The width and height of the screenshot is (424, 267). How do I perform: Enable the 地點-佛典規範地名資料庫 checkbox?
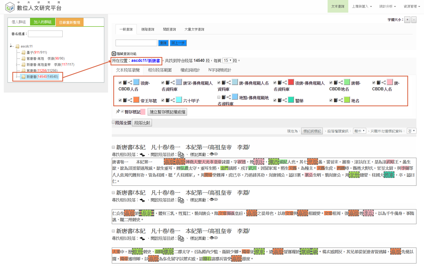click(x=219, y=97)
